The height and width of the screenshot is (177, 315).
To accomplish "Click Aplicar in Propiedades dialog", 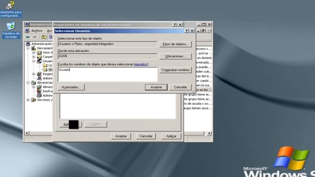I will coord(171,136).
